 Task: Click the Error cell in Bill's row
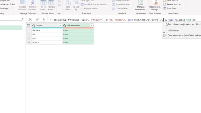tap(78, 34)
